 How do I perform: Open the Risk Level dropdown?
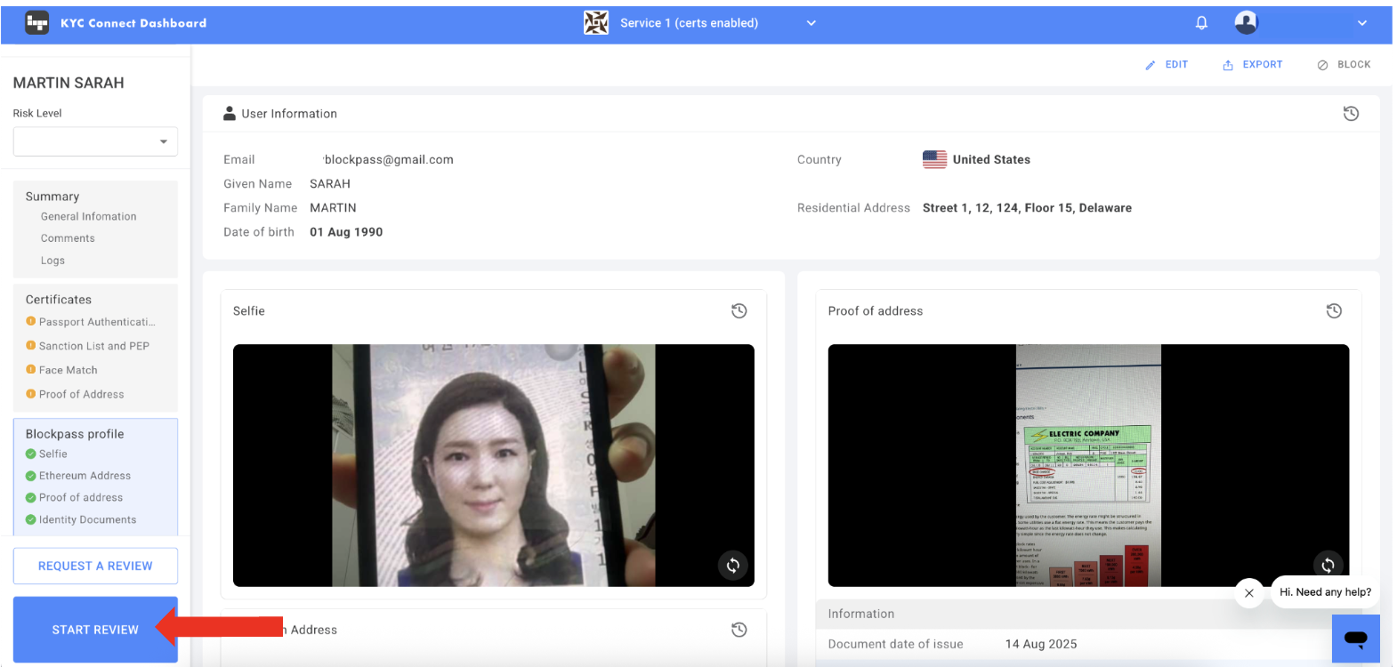[x=95, y=141]
